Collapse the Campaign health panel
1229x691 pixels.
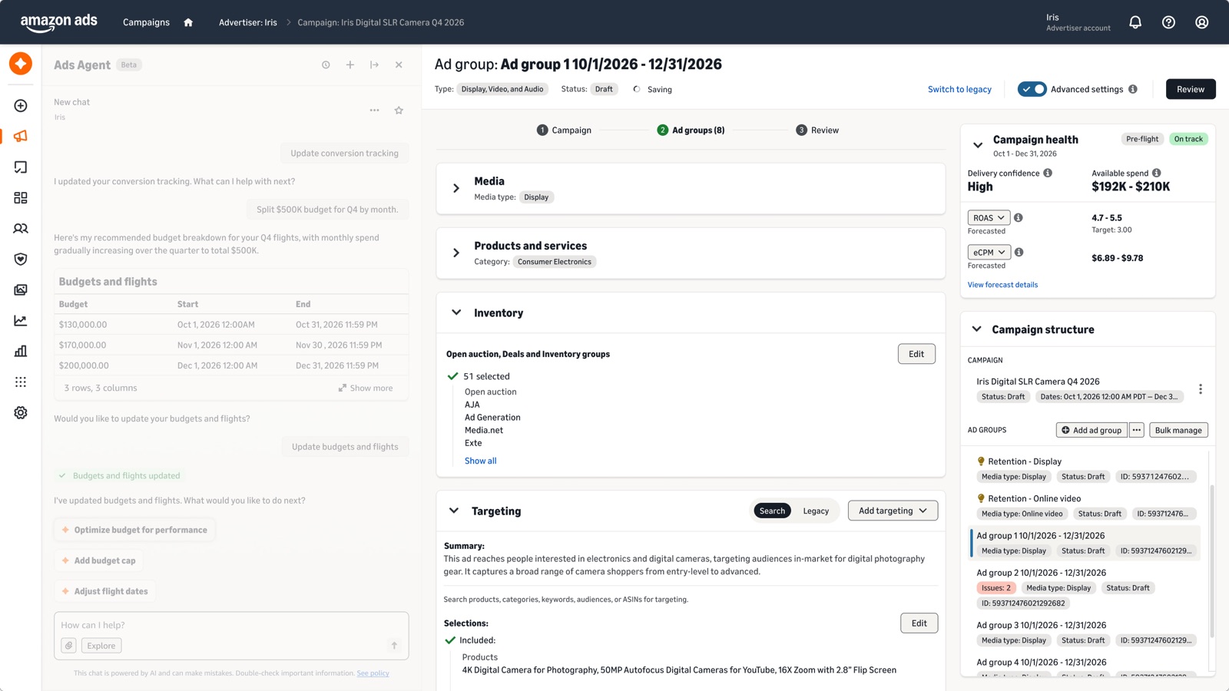pos(977,145)
